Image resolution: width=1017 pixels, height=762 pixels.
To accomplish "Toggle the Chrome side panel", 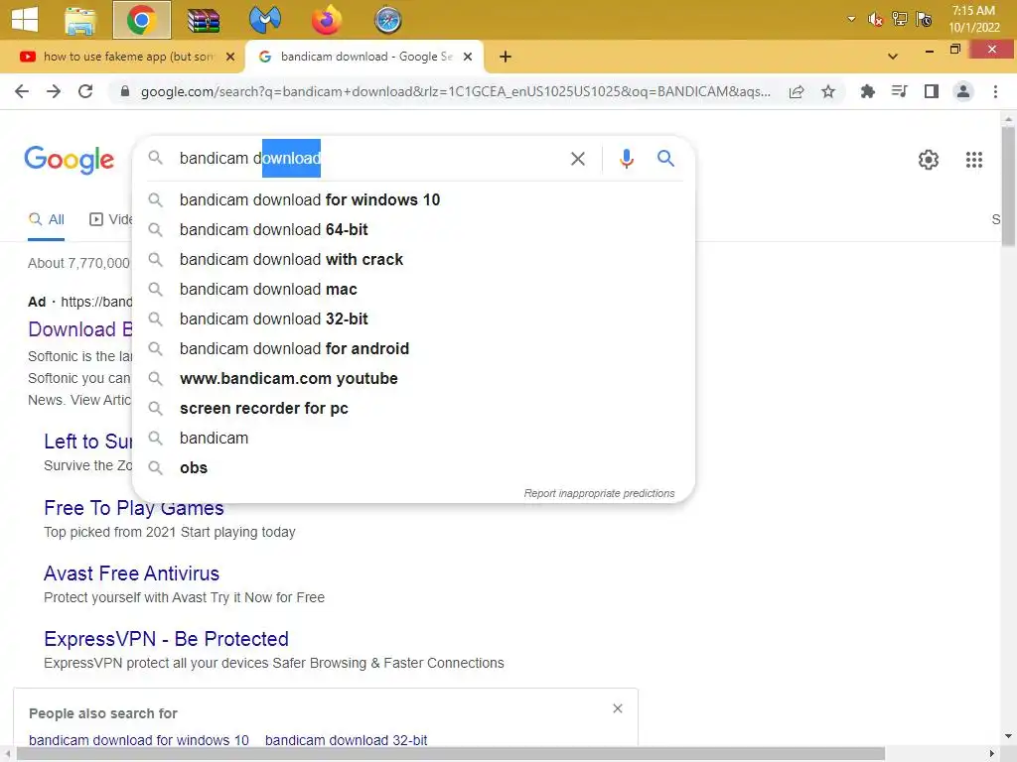I will point(932,91).
